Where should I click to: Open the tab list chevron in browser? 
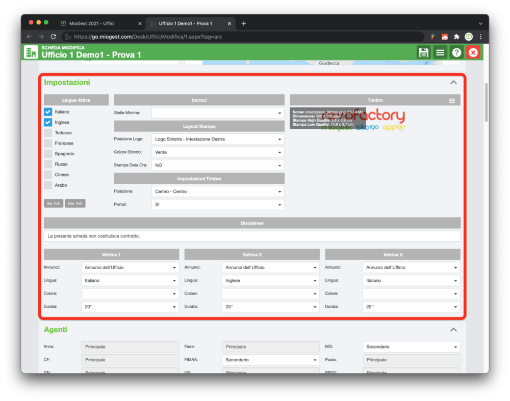click(x=480, y=23)
